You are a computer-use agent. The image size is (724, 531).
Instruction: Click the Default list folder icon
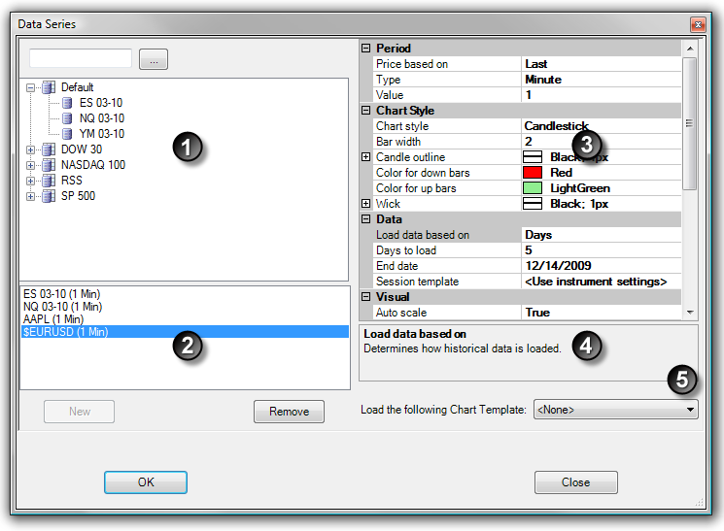pyautogui.click(x=49, y=87)
